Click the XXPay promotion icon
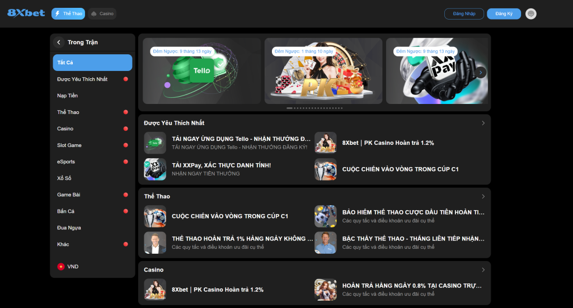This screenshot has height=308, width=573. (x=155, y=169)
